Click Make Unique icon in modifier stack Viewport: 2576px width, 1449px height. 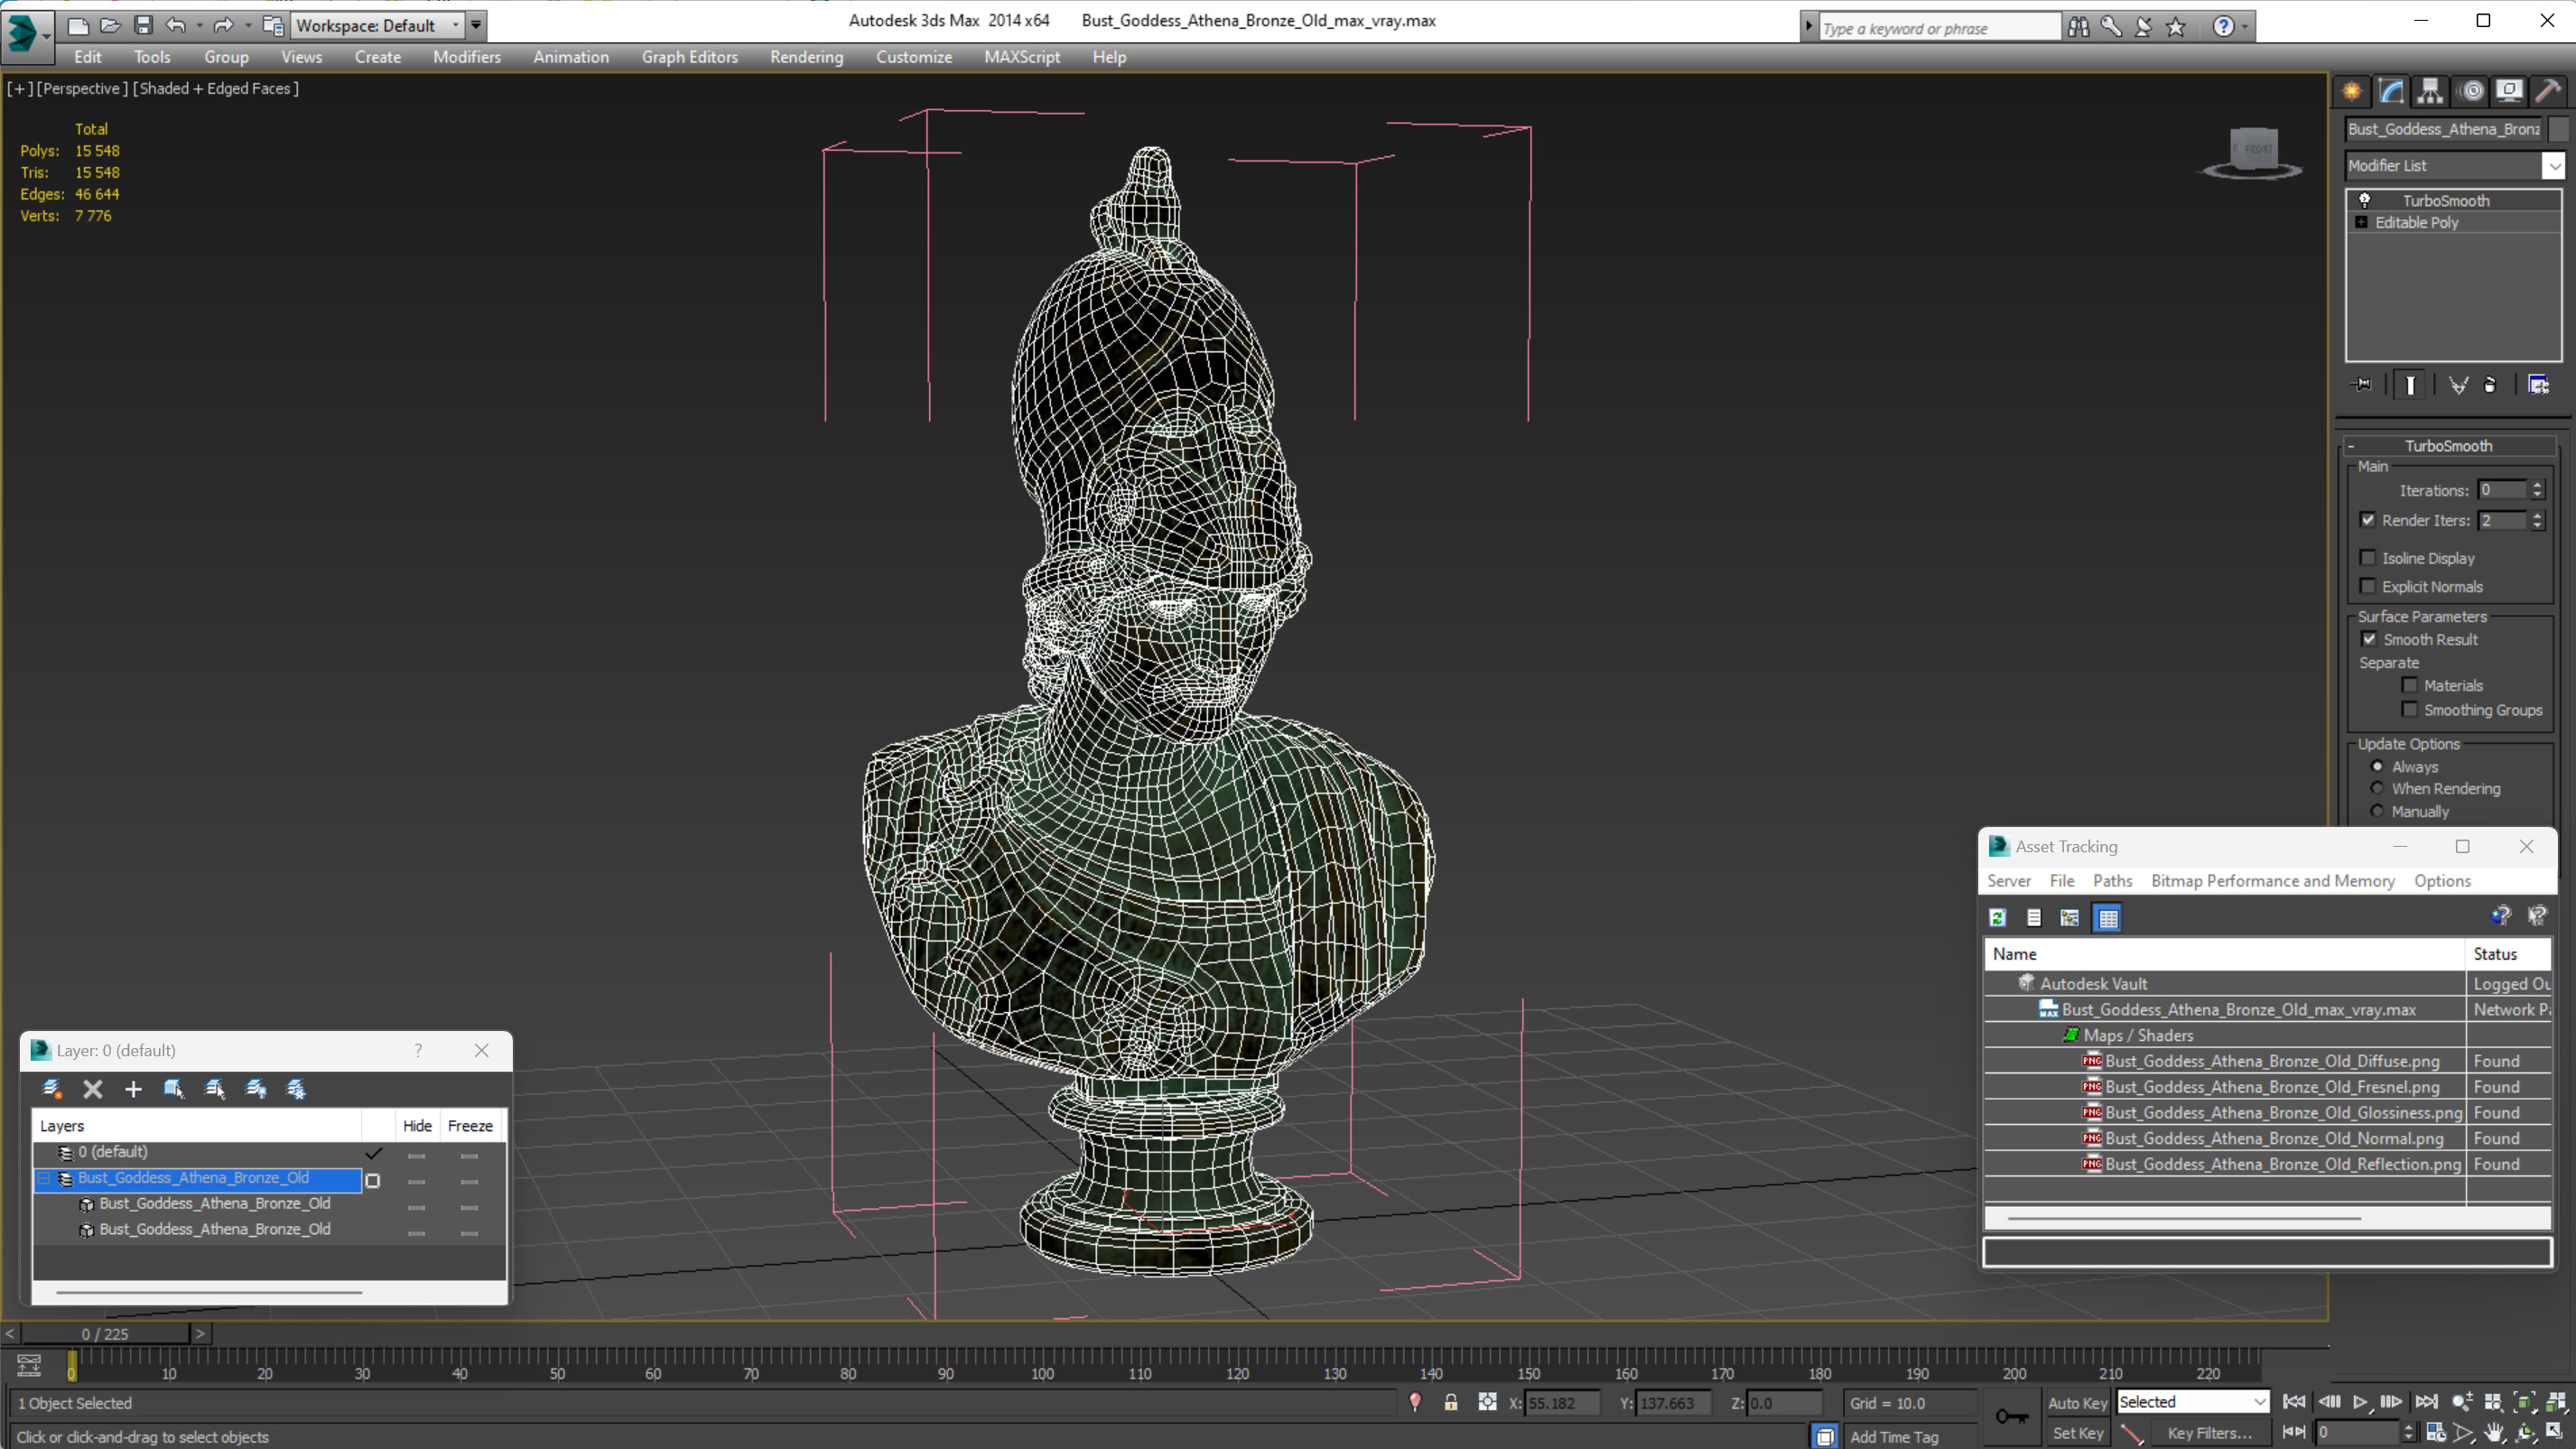point(2458,385)
